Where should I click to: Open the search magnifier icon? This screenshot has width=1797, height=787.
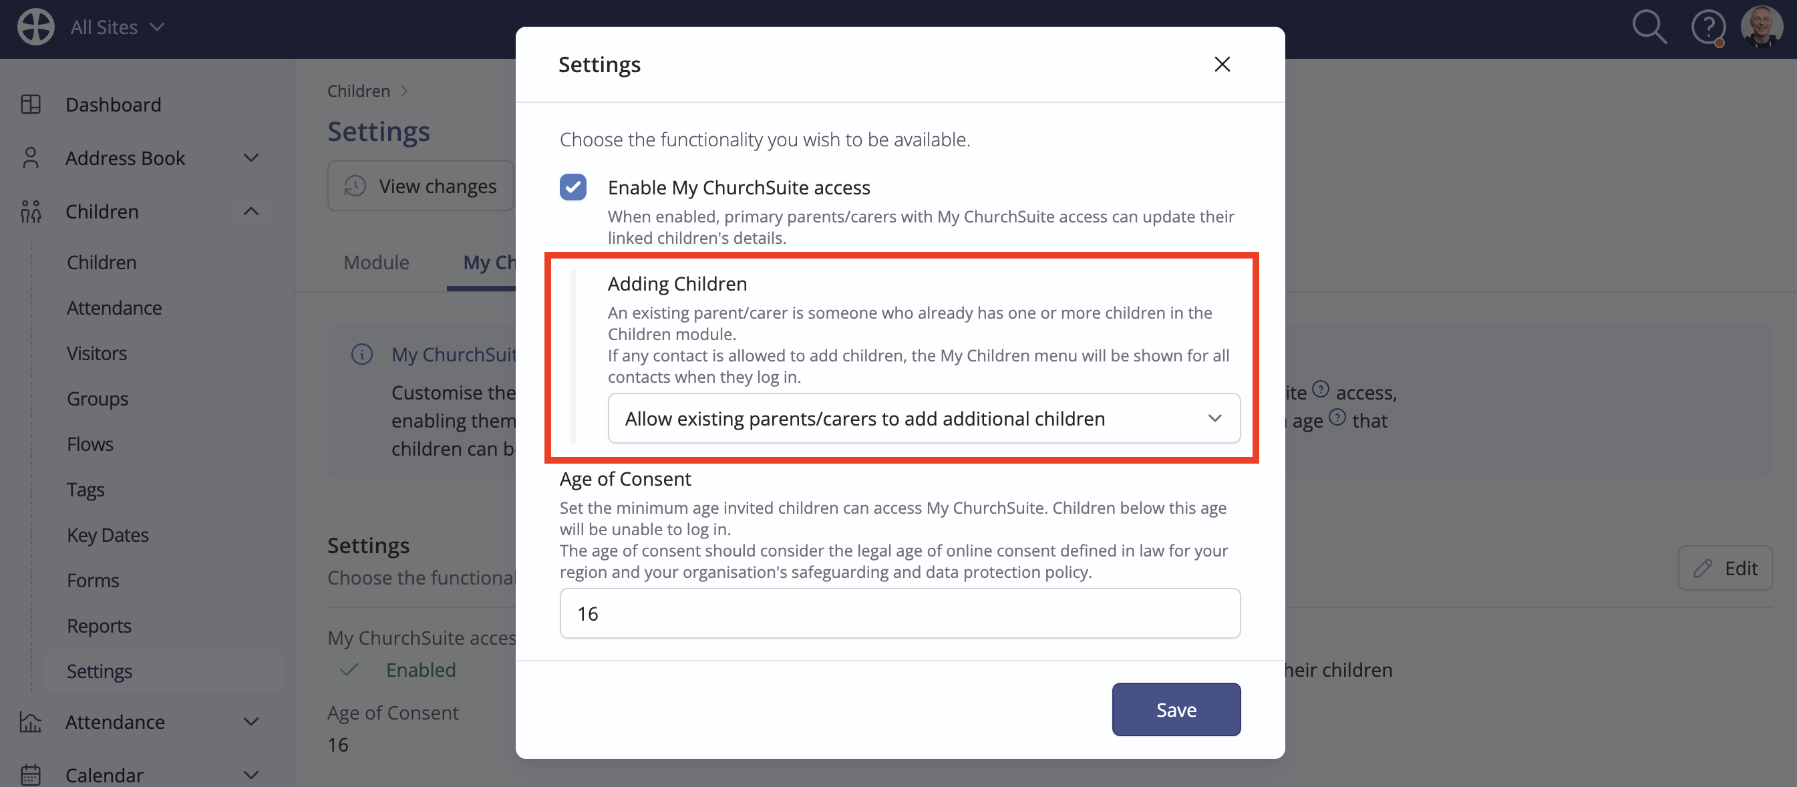click(1649, 27)
